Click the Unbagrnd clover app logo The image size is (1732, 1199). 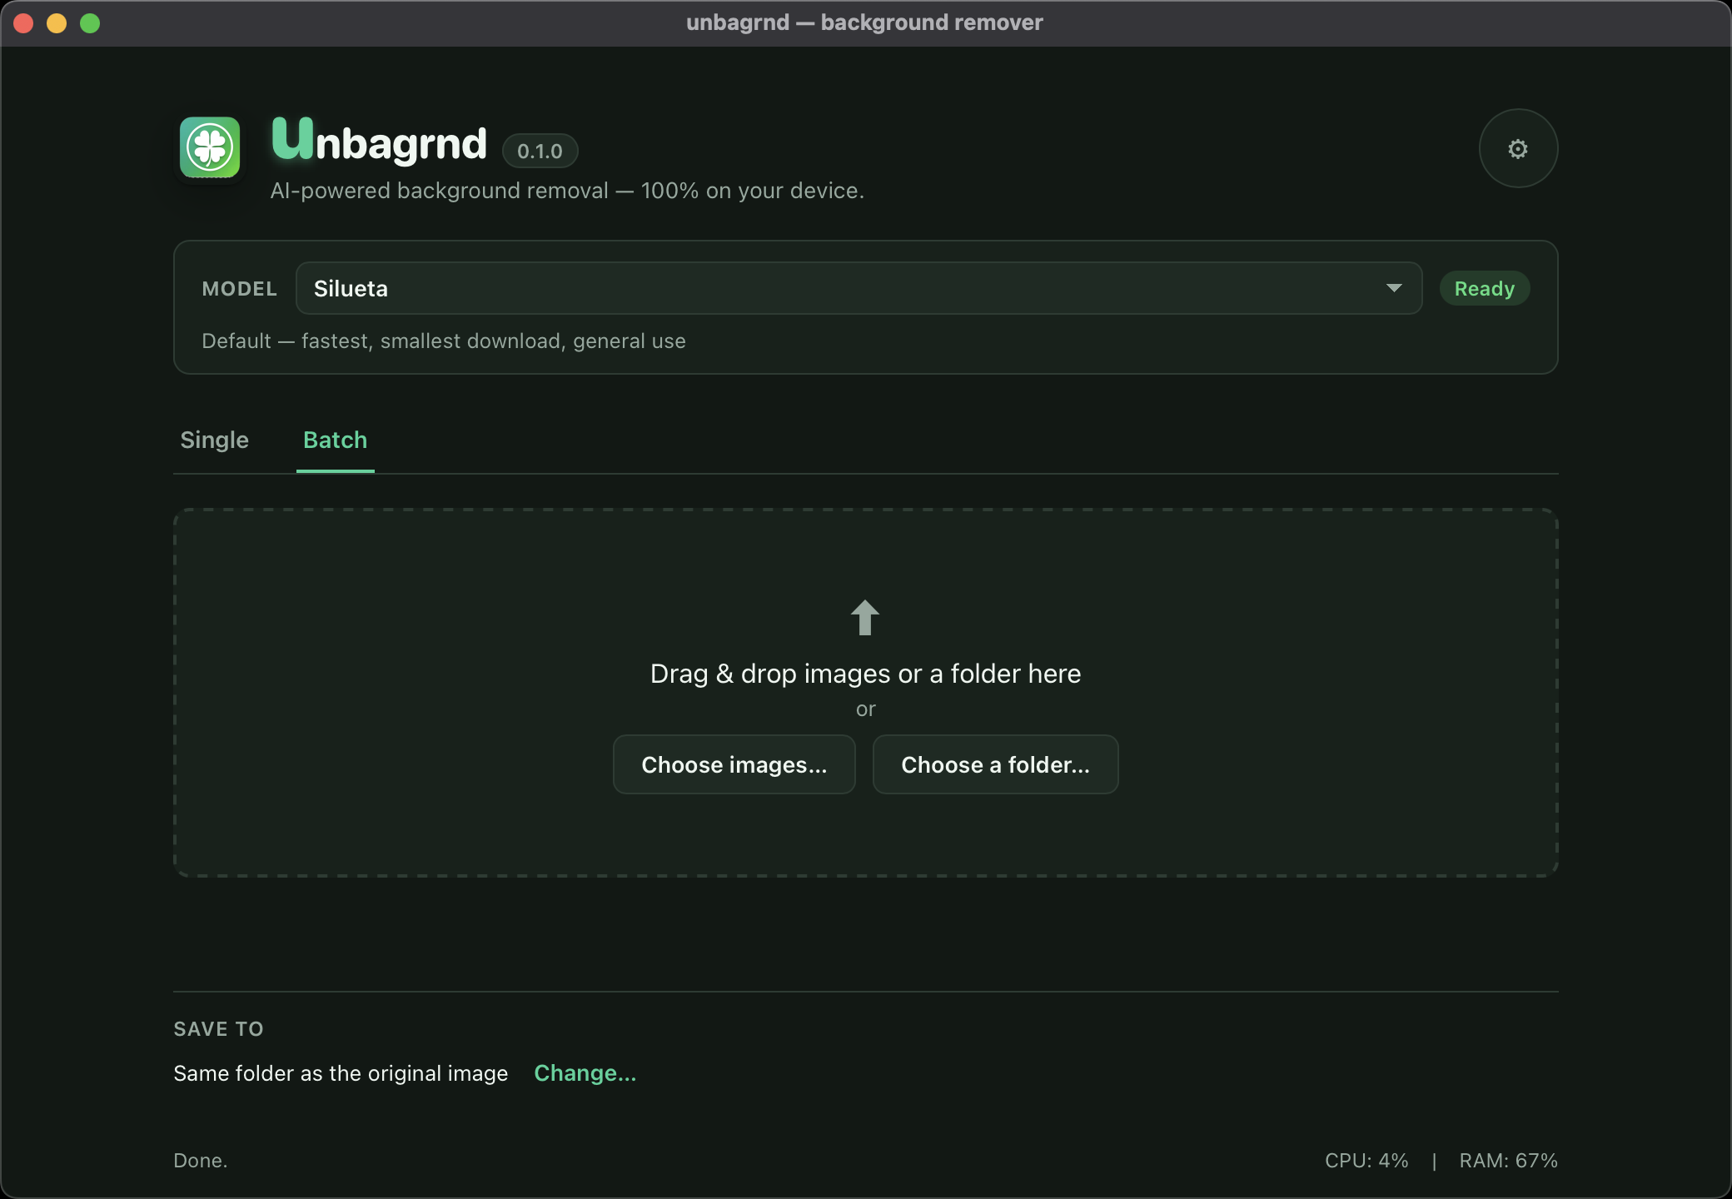tap(210, 147)
